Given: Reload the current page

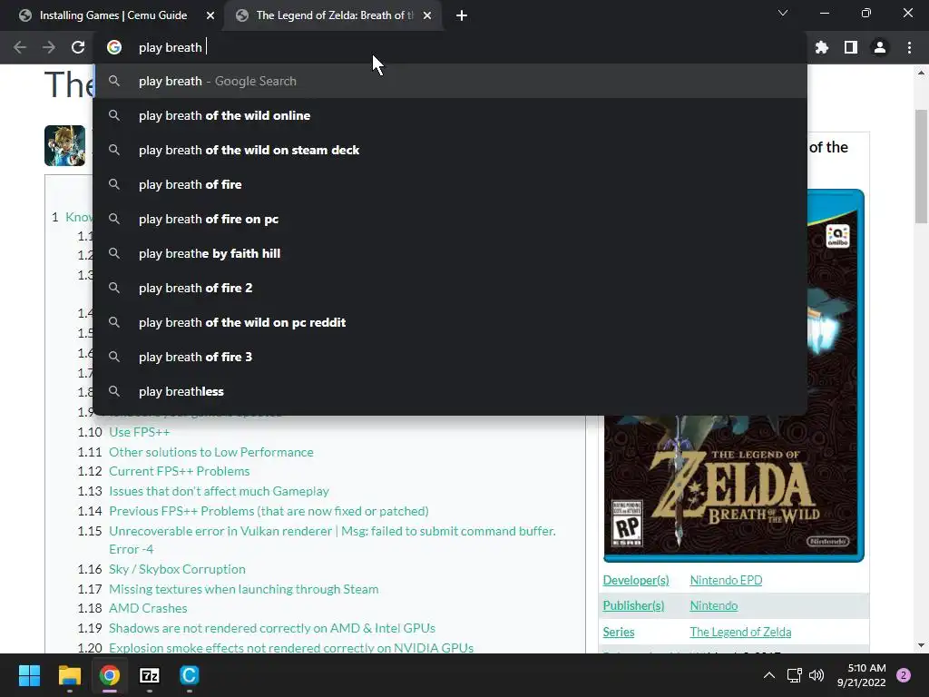Looking at the screenshot, I should click(78, 47).
